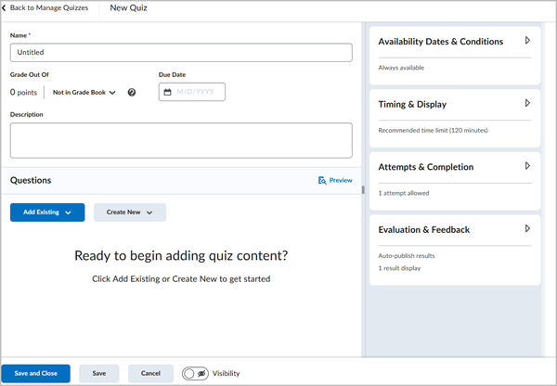Expand Evaluation & Feedback panel
Image resolution: width=557 pixels, height=386 pixels.
pyautogui.click(x=527, y=228)
